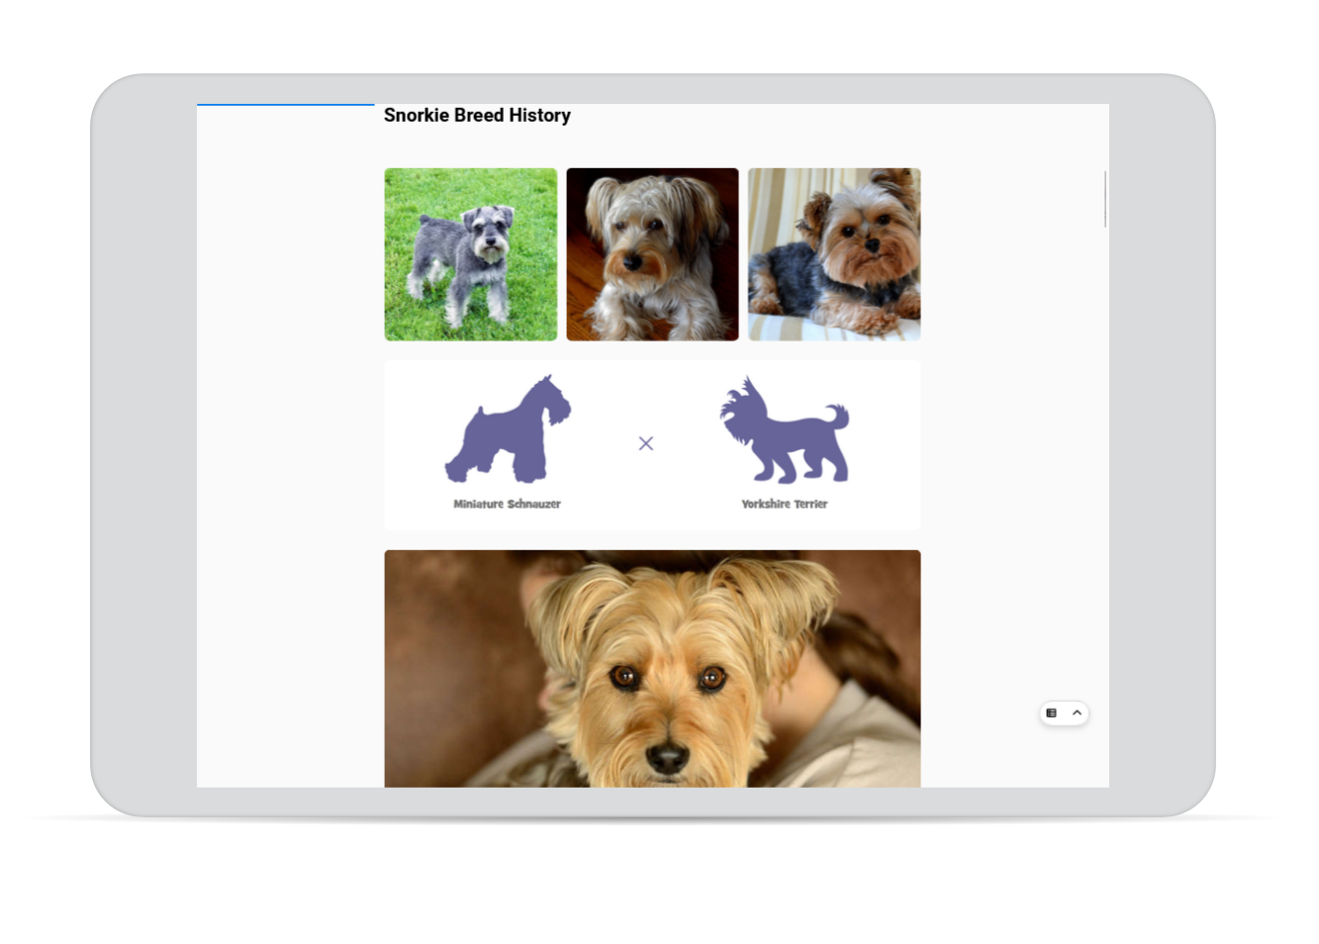This screenshot has width=1319, height=944.
Task: Click the page scrollbar thumb
Action: click(1105, 199)
